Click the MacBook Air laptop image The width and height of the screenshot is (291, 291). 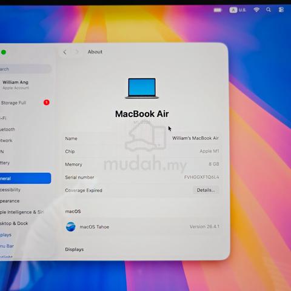(x=142, y=89)
